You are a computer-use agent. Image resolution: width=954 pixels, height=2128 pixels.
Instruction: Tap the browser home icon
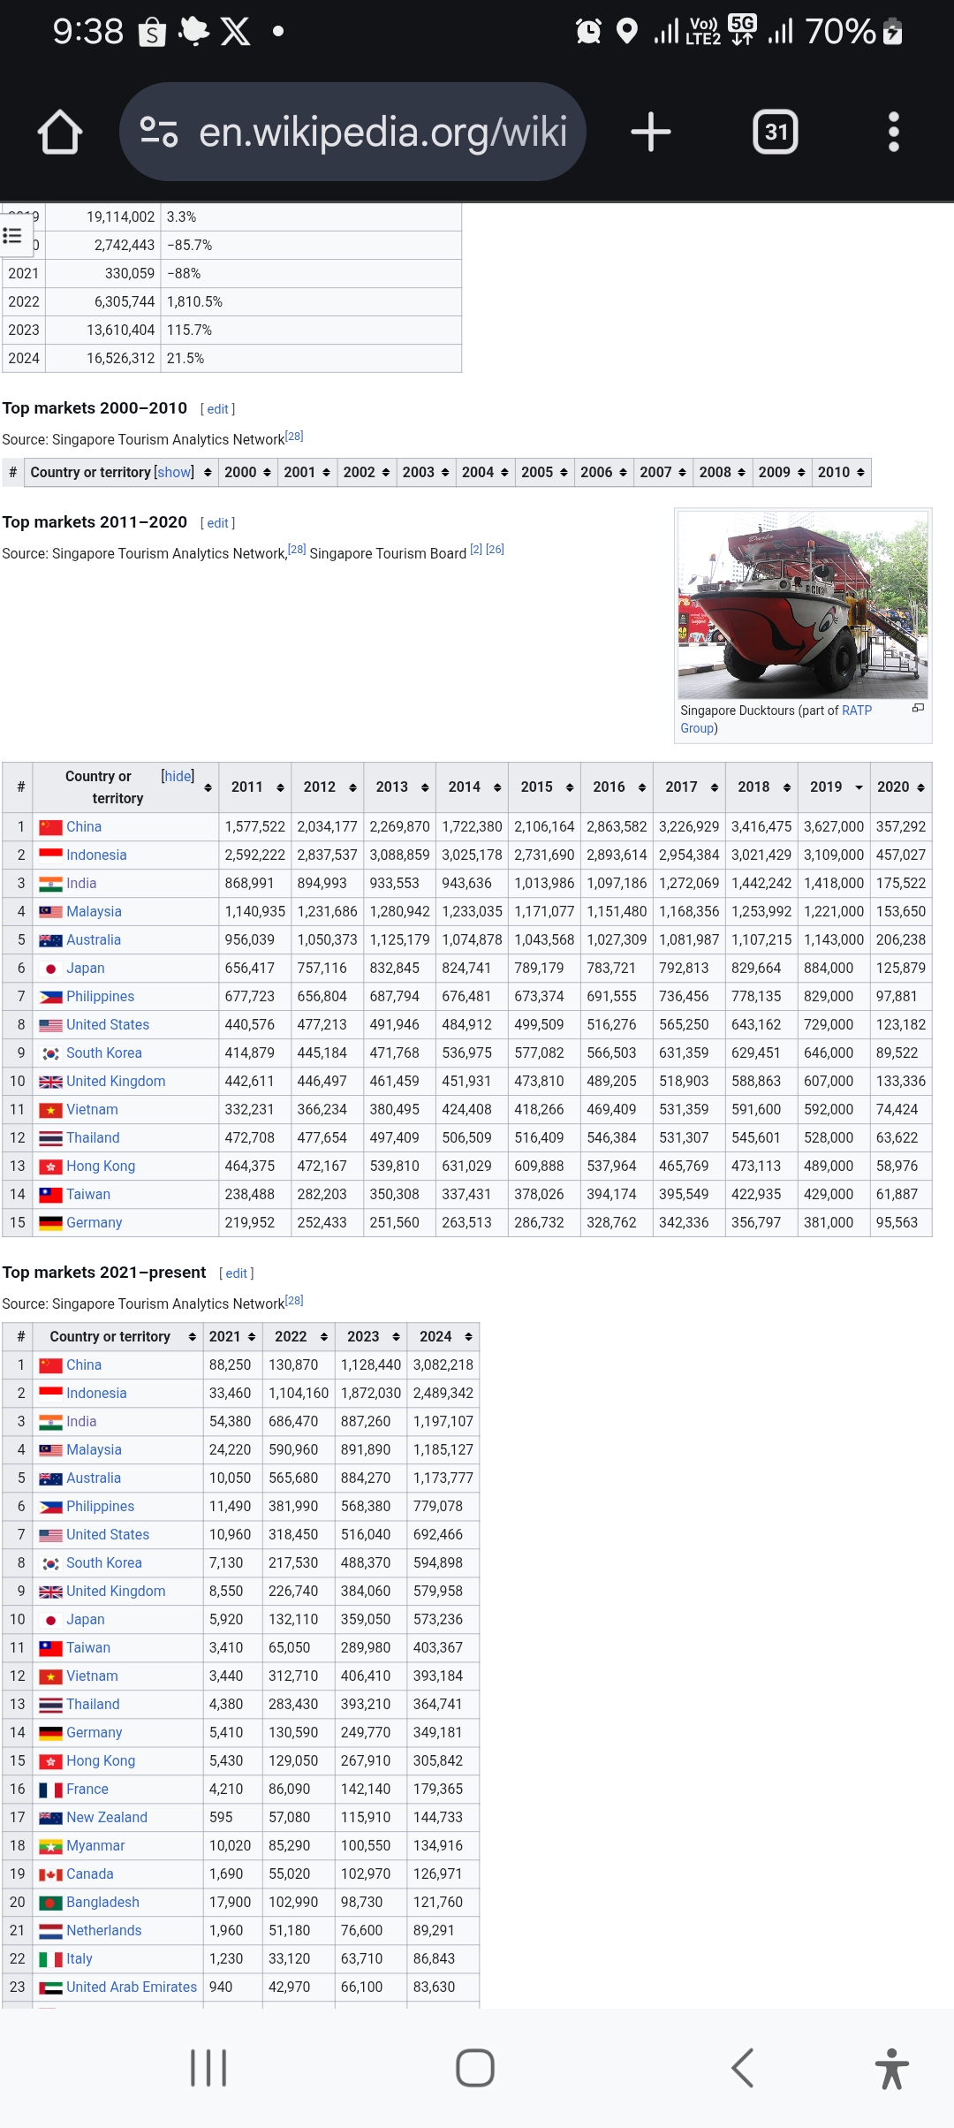60,133
